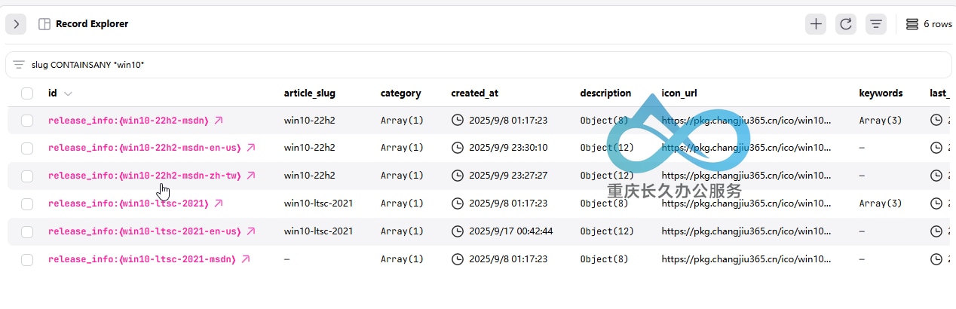956x309 pixels.
Task: Open record release_info:win10-ltsc-2021
Action: tap(128, 204)
